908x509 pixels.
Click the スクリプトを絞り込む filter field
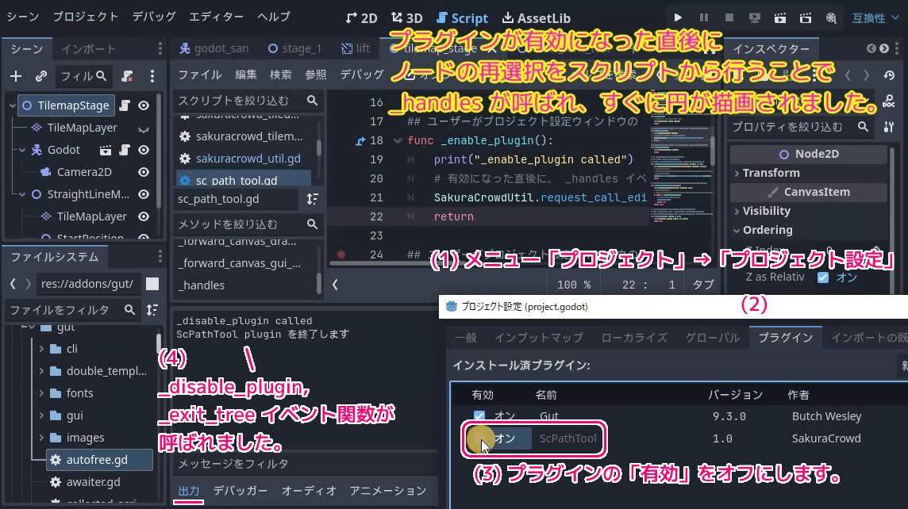pyautogui.click(x=248, y=101)
